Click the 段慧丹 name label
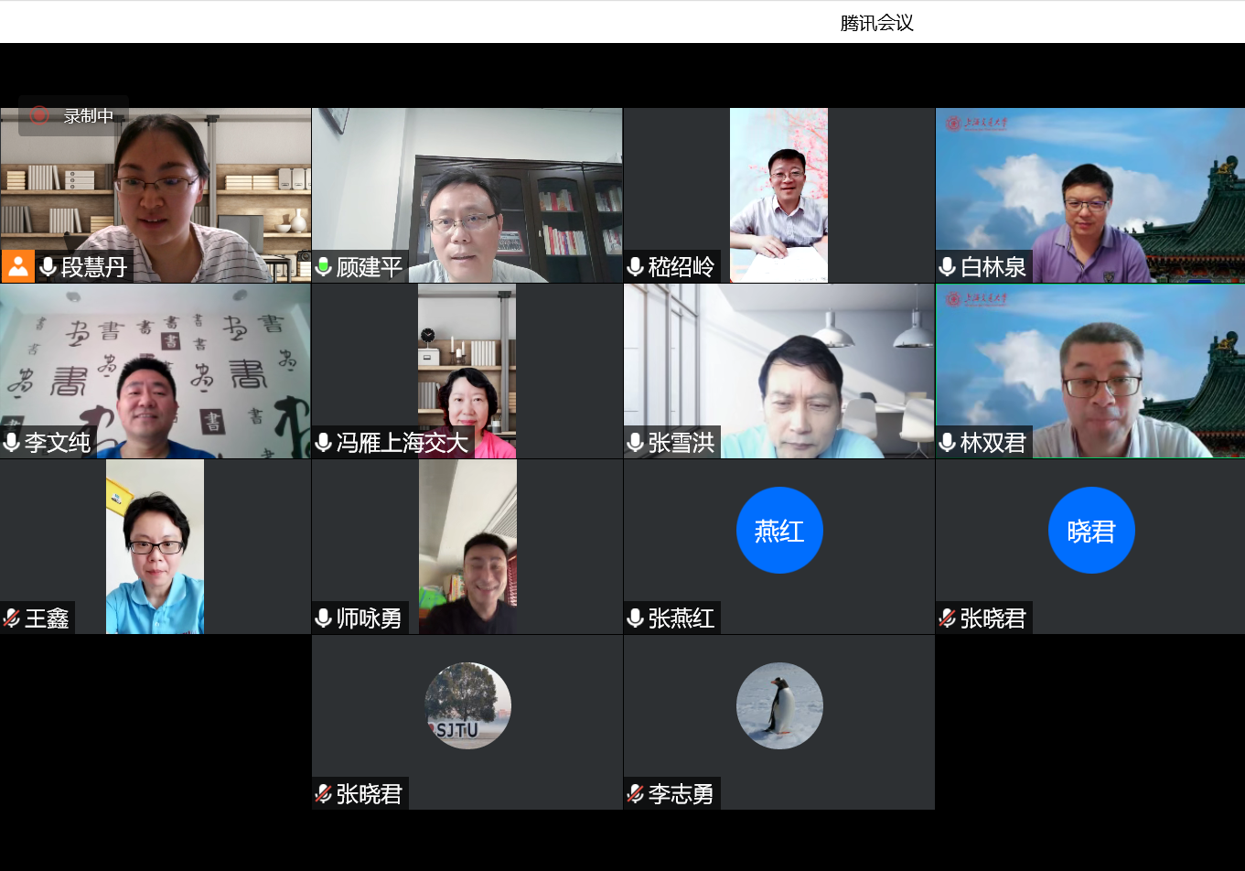Screen dimensions: 1245x871 [x=93, y=267]
